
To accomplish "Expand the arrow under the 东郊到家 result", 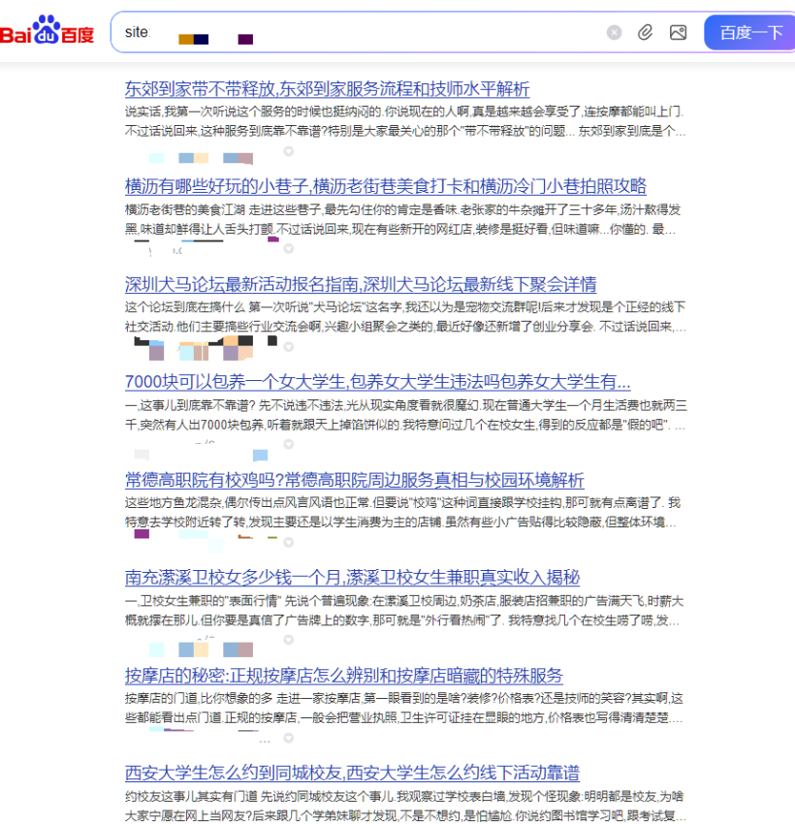I will point(288,152).
